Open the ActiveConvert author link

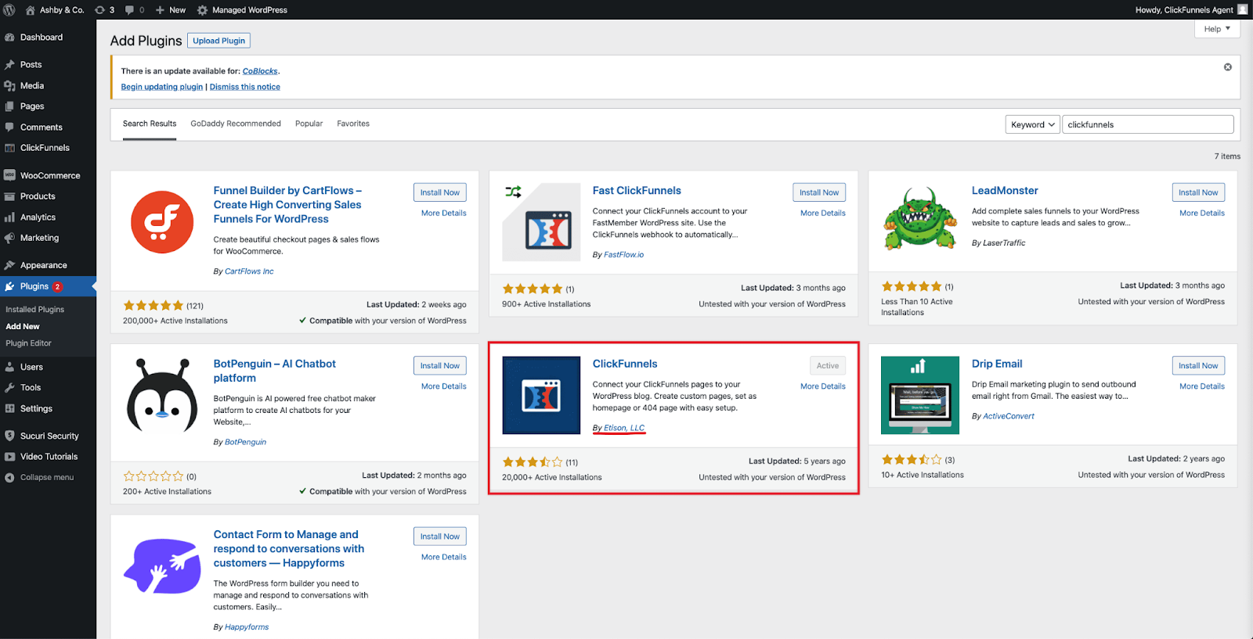pos(1009,416)
